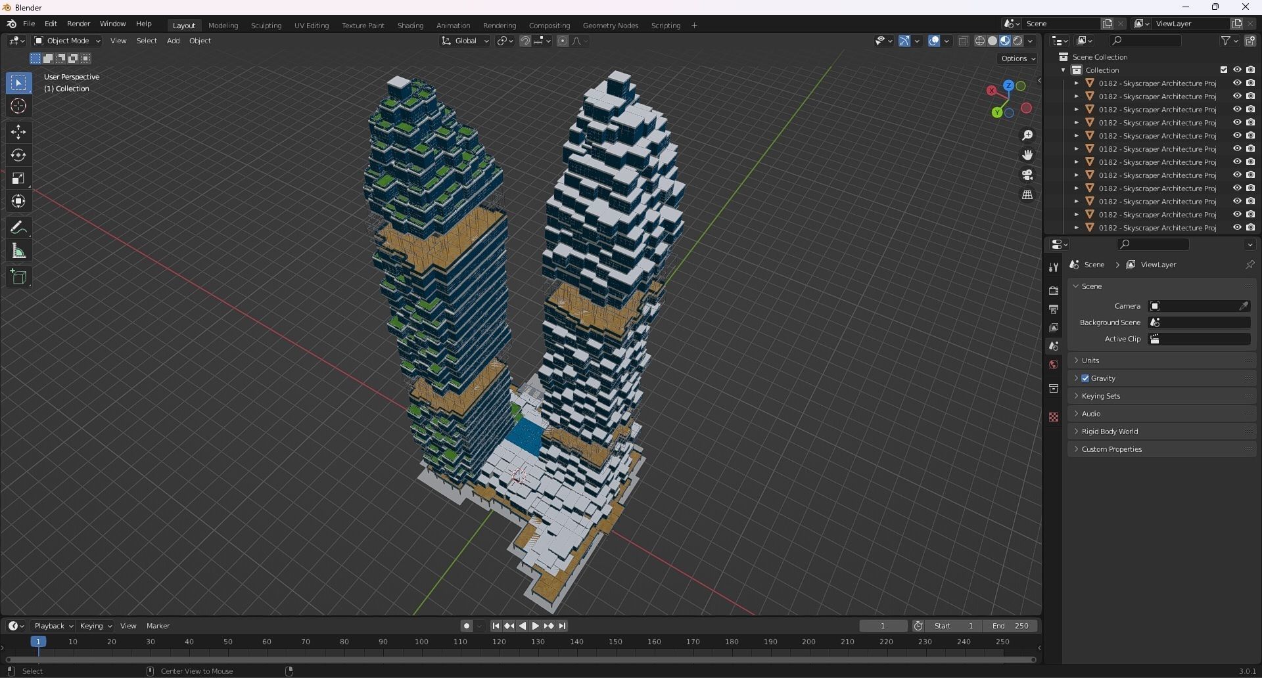The height and width of the screenshot is (683, 1262).
Task: Select the Scale tool
Action: pos(18,179)
